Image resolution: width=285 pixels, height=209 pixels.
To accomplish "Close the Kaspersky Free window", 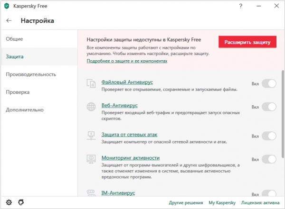I will (276, 6).
